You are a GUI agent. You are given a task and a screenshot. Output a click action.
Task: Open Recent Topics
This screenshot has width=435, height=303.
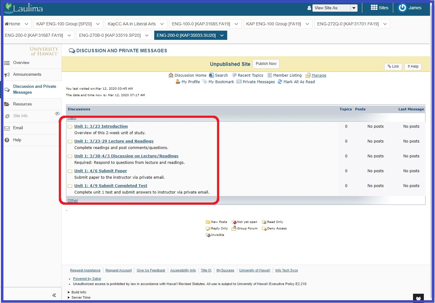pos(250,75)
